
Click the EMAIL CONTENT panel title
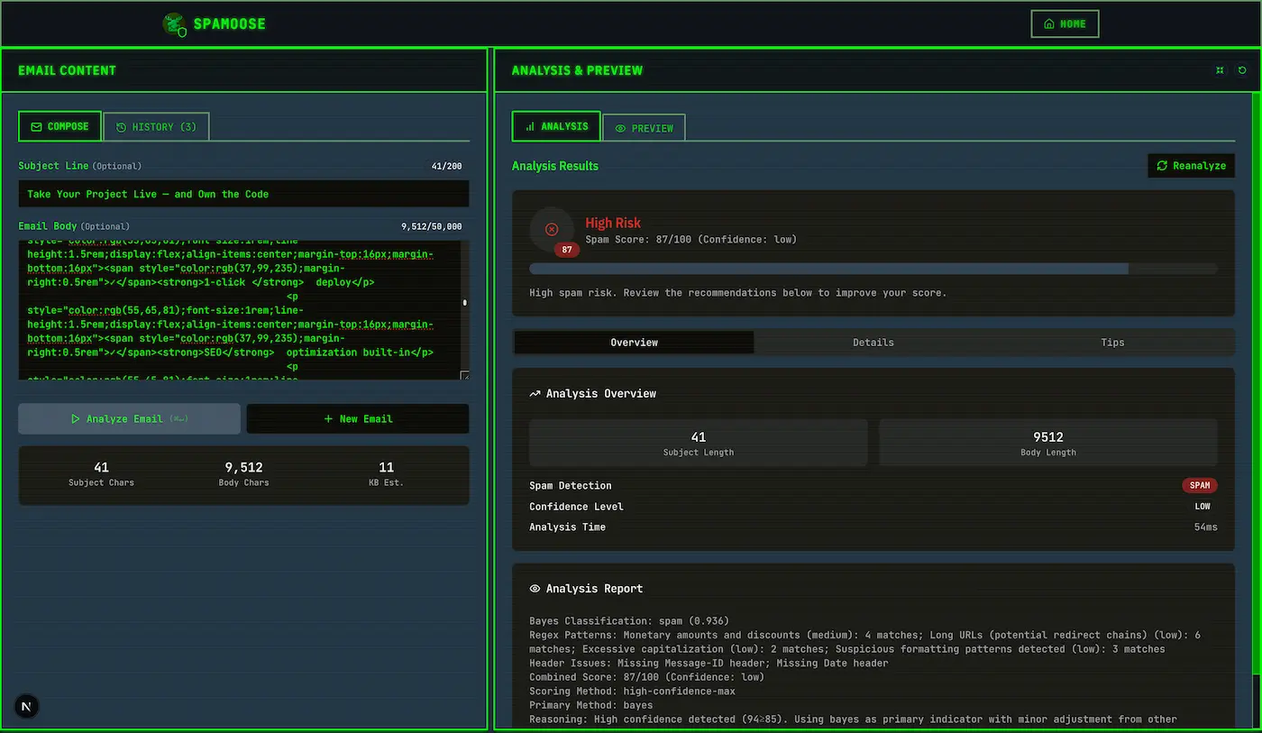[68, 70]
